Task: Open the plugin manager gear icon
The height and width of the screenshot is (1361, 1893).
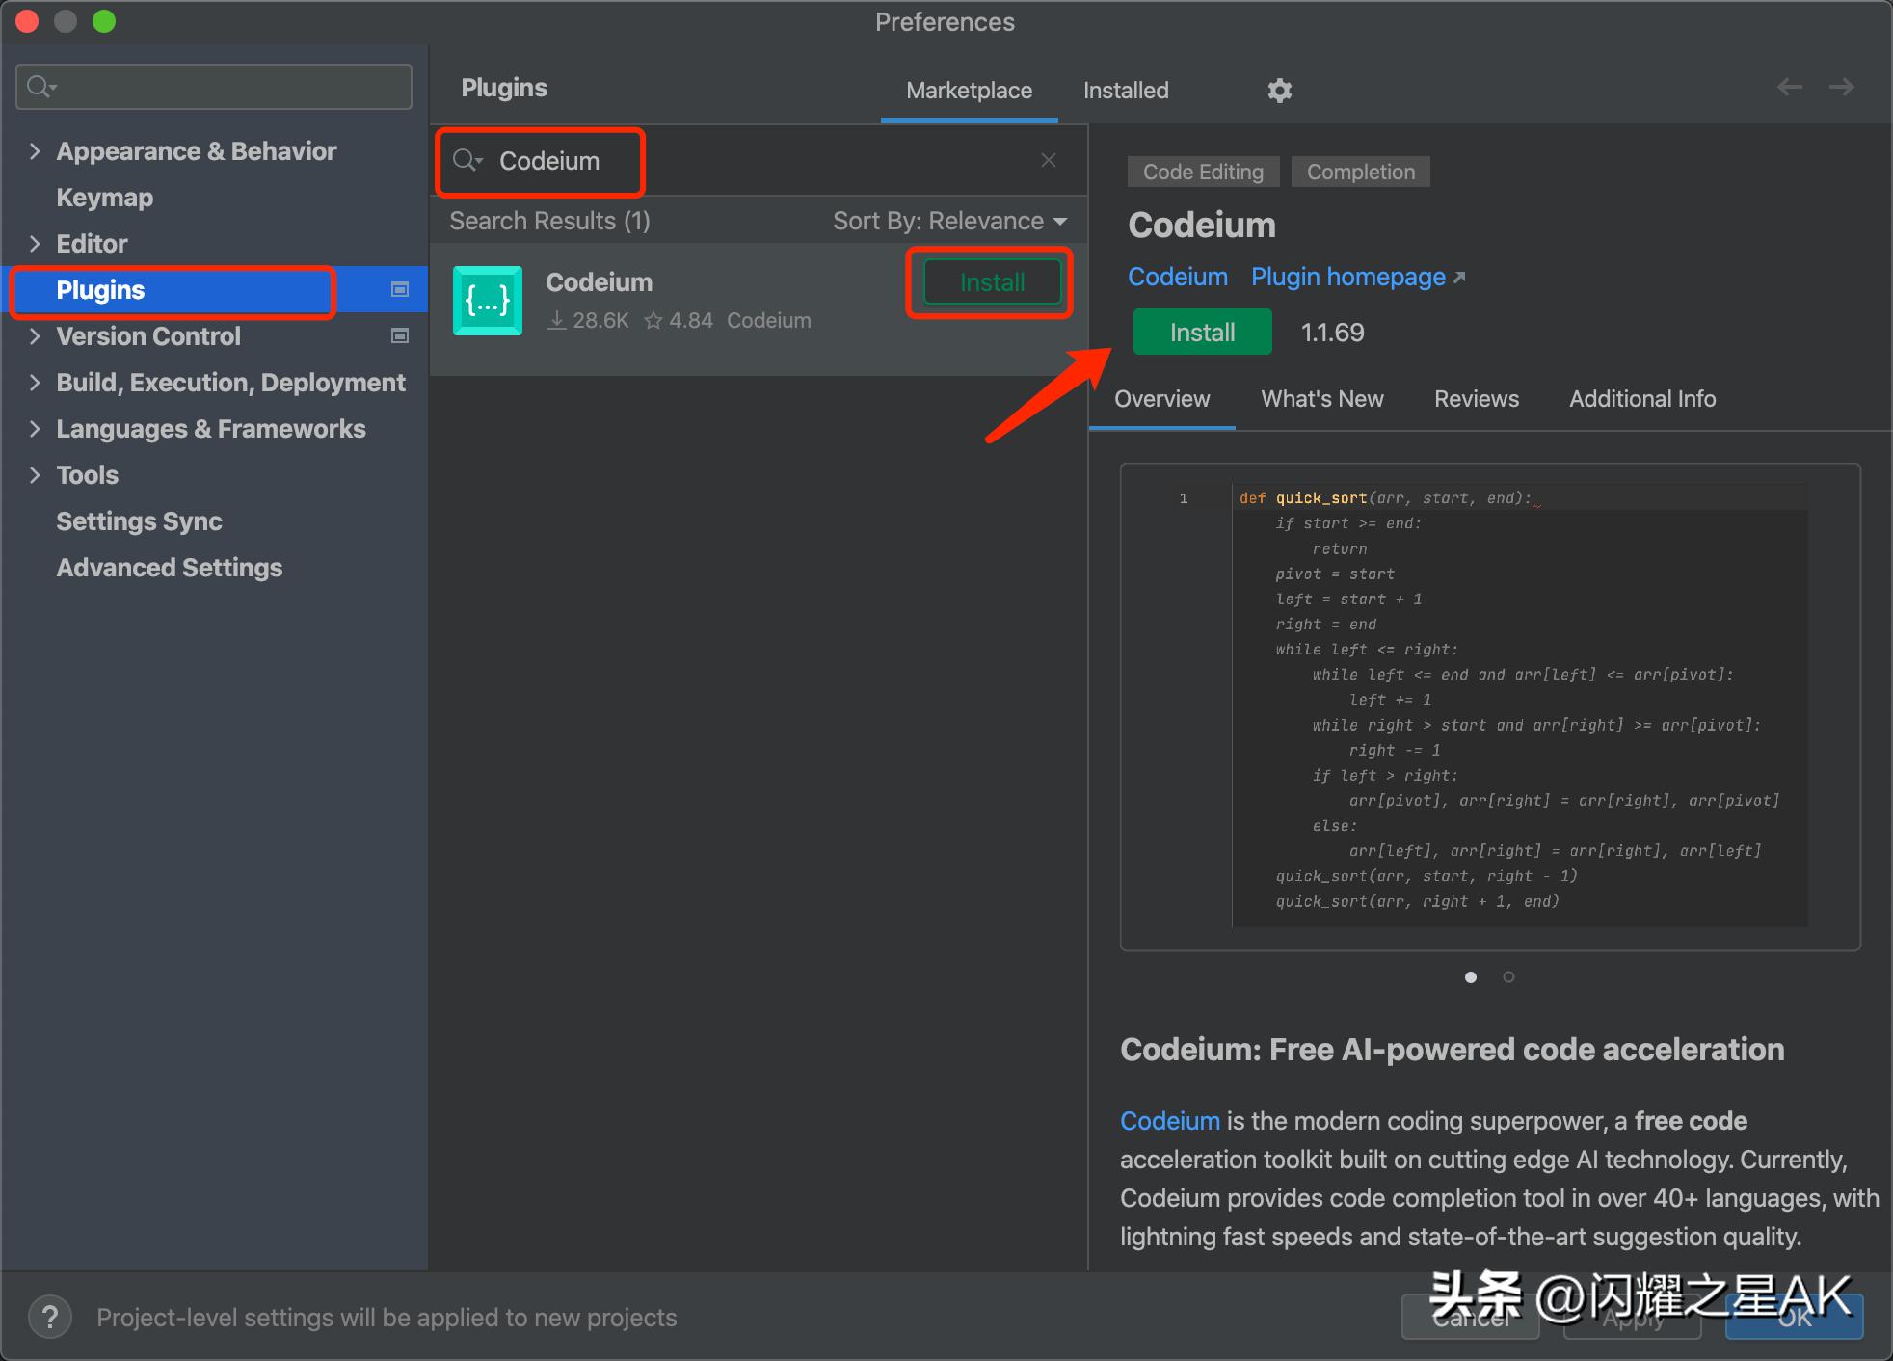Action: click(x=1279, y=90)
